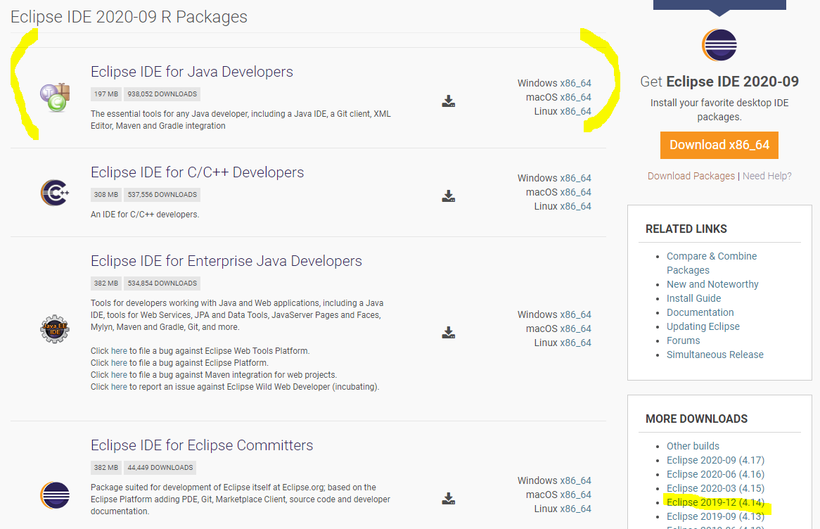Open Eclipse 2019-12 (4.14) download link

click(715, 502)
